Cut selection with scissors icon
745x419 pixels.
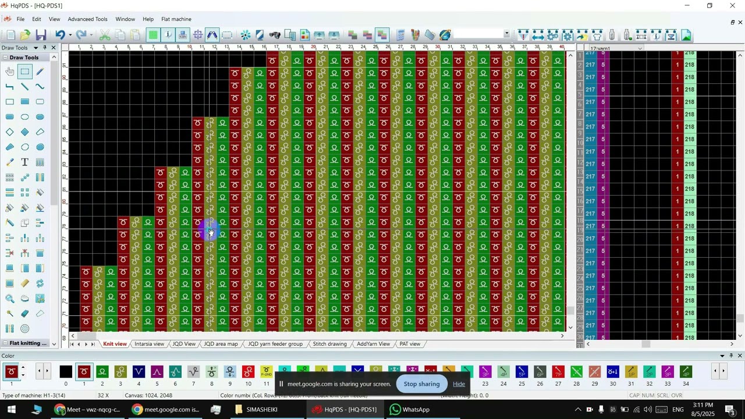pos(105,35)
